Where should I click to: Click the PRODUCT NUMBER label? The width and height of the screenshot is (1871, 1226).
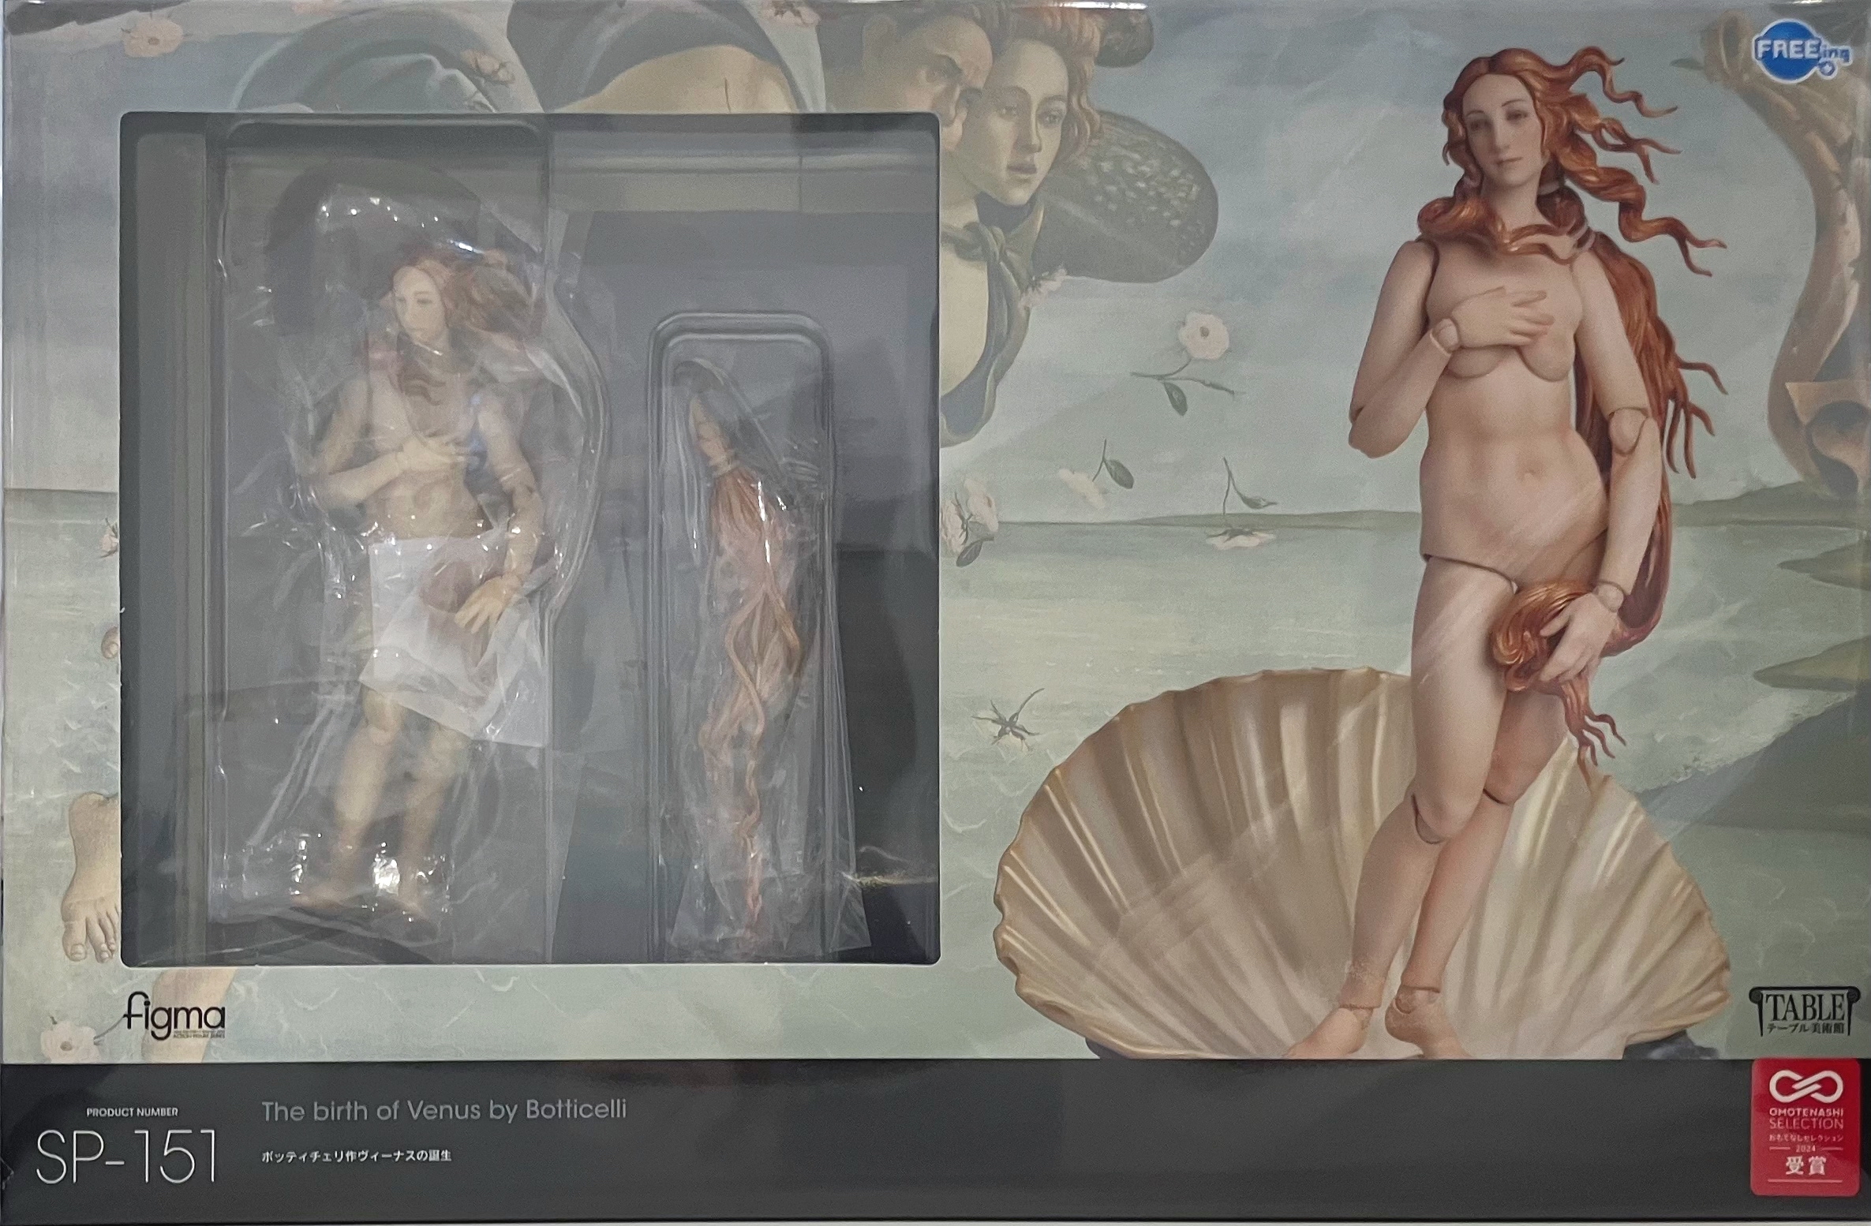pyautogui.click(x=132, y=1112)
